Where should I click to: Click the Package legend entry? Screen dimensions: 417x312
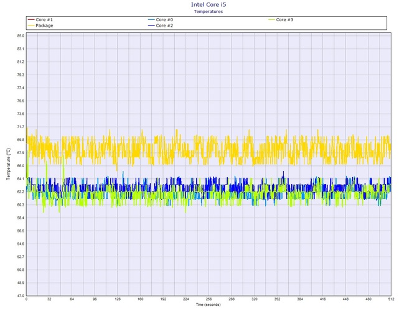pos(40,25)
